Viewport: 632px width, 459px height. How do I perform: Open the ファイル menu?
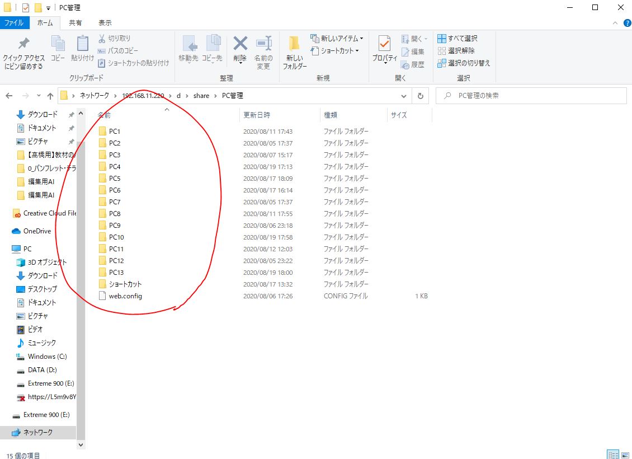pyautogui.click(x=14, y=23)
